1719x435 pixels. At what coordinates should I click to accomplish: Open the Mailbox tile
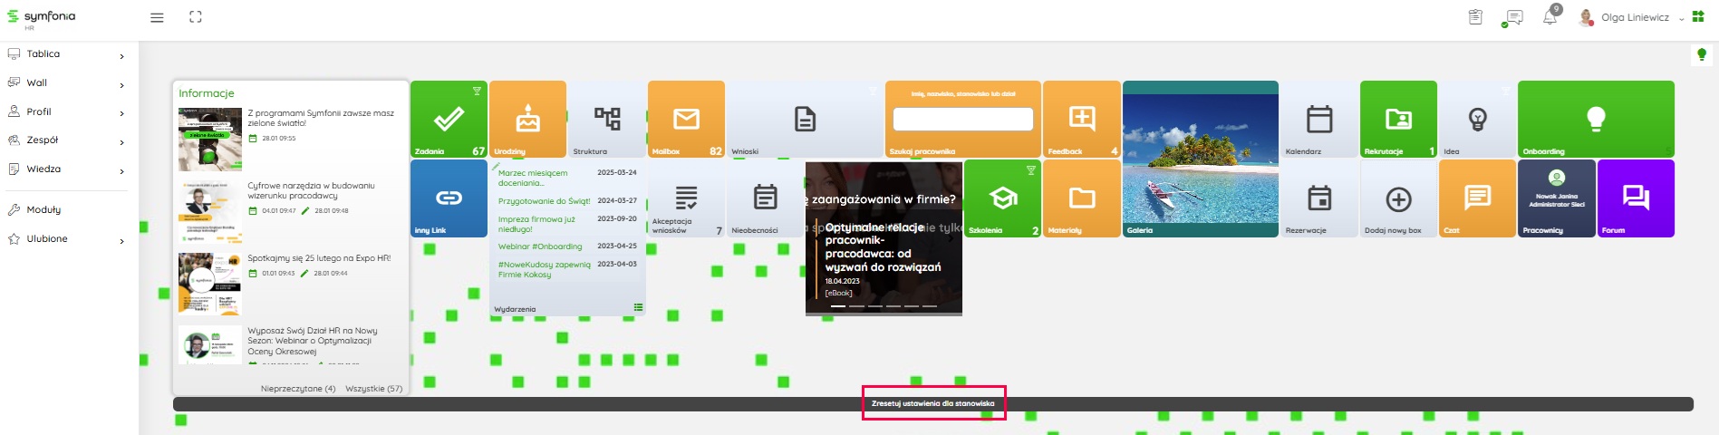click(x=686, y=119)
